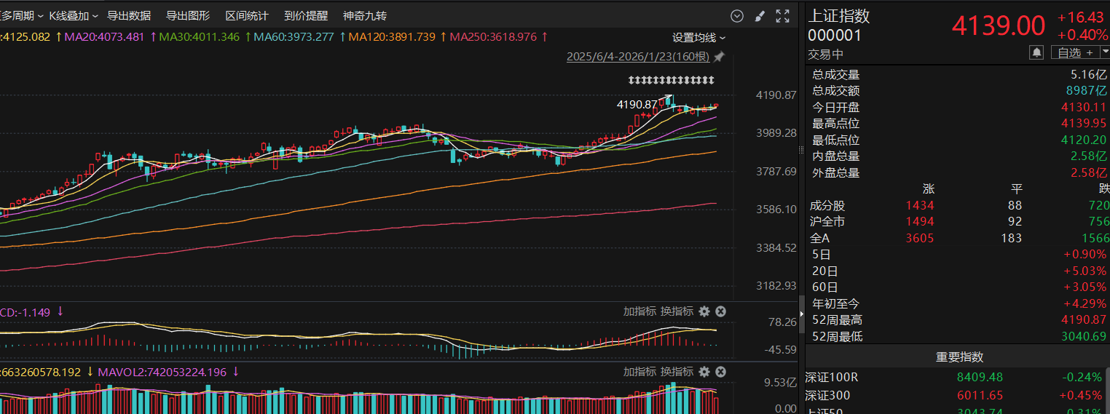The width and height of the screenshot is (1110, 414).
Task: Open the K线叠加 dropdown
Action: coord(74,15)
